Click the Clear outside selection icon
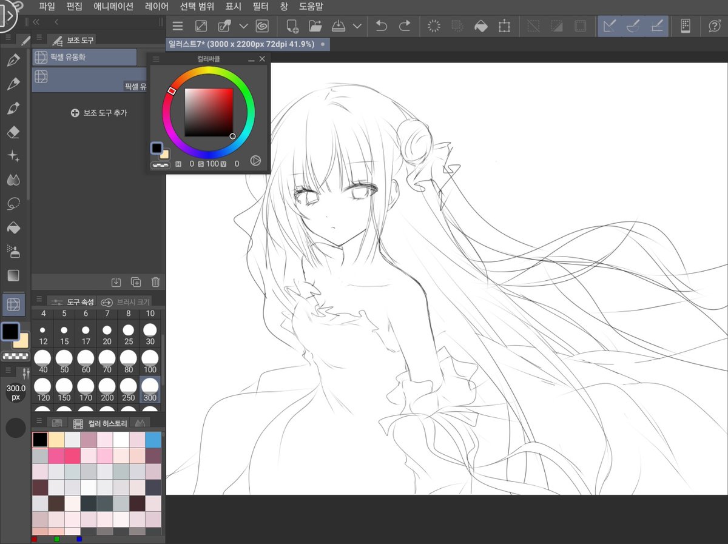 pos(457,26)
